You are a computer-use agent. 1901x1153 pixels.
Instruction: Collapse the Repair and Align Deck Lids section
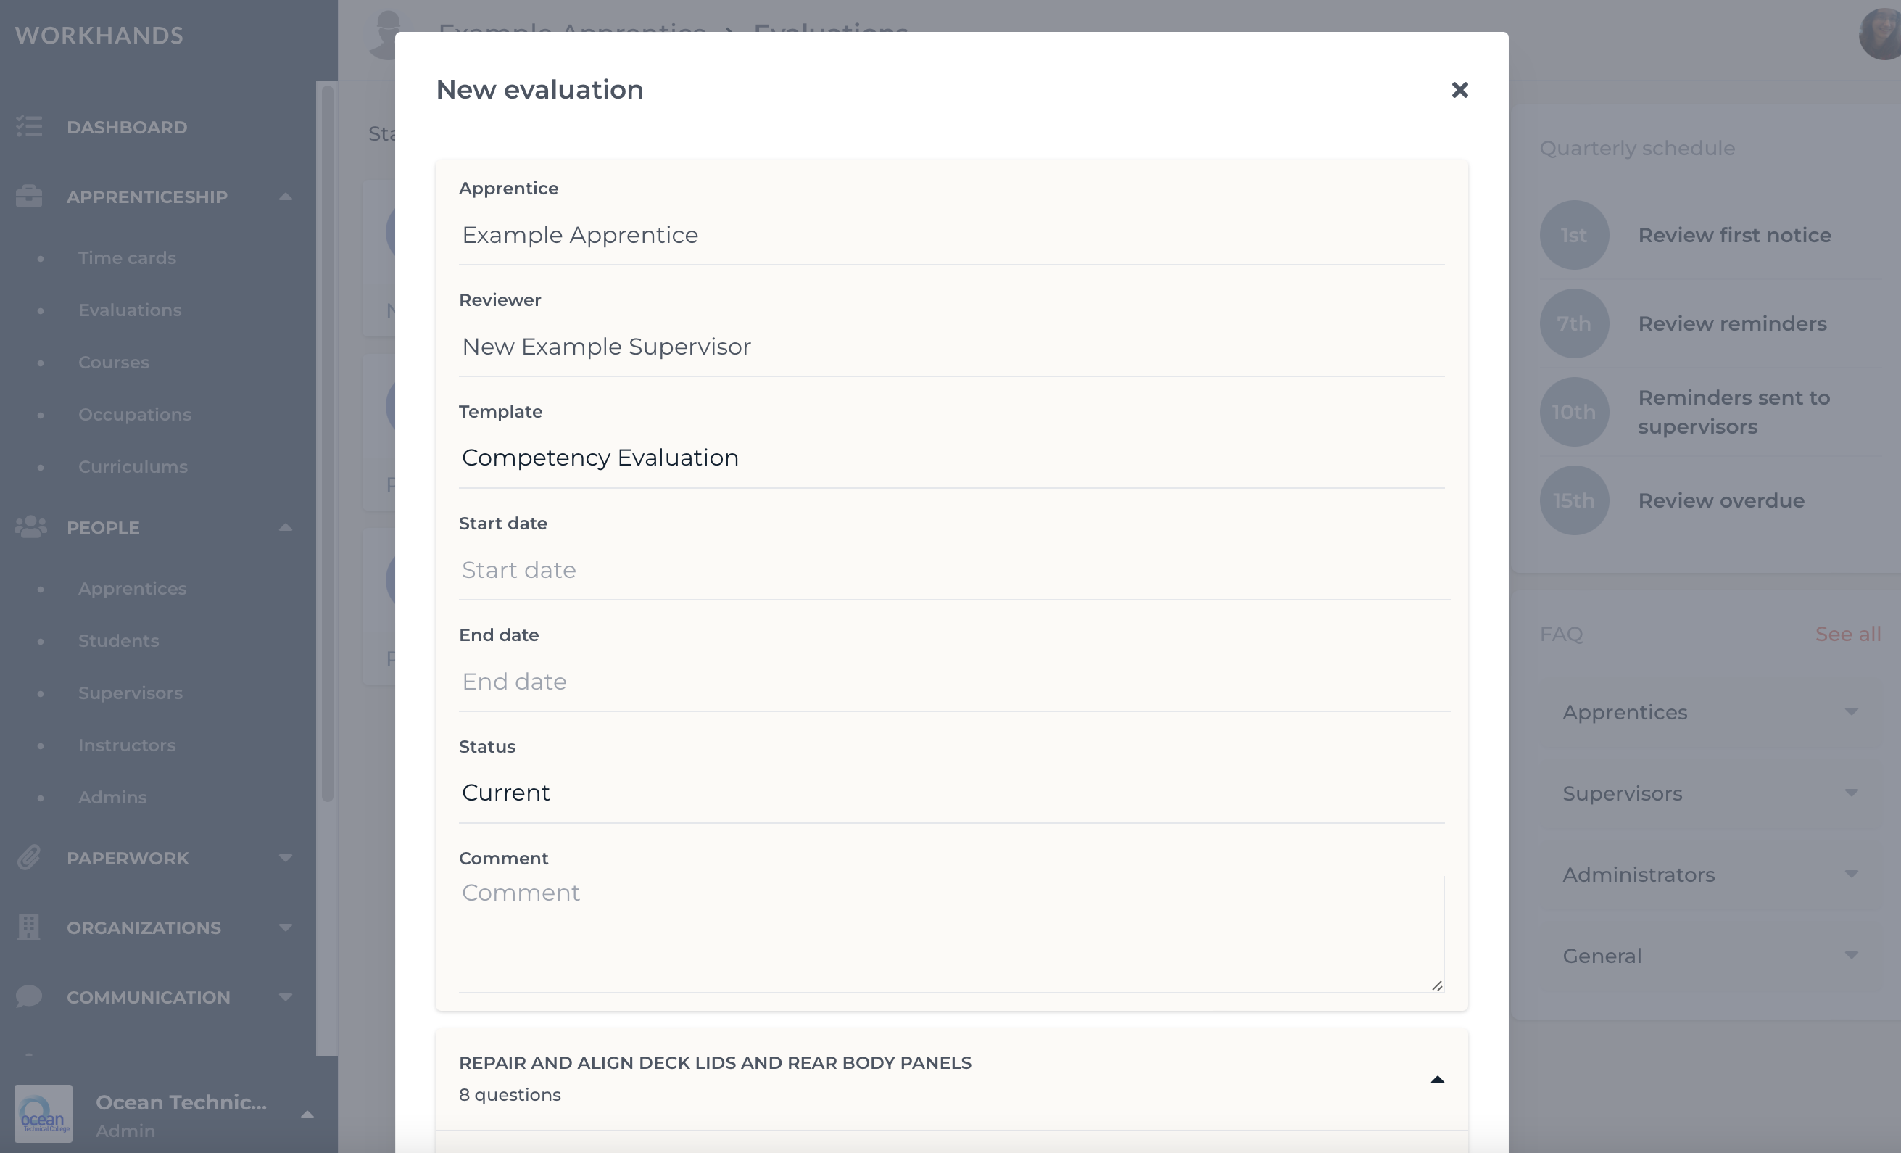pos(1436,1079)
